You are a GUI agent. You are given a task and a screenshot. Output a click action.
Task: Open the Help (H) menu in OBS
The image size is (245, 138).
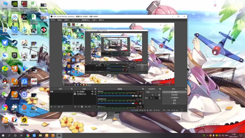click(101, 20)
